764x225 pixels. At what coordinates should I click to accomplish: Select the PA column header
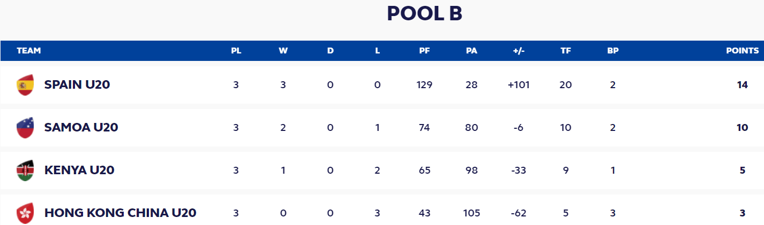[471, 51]
